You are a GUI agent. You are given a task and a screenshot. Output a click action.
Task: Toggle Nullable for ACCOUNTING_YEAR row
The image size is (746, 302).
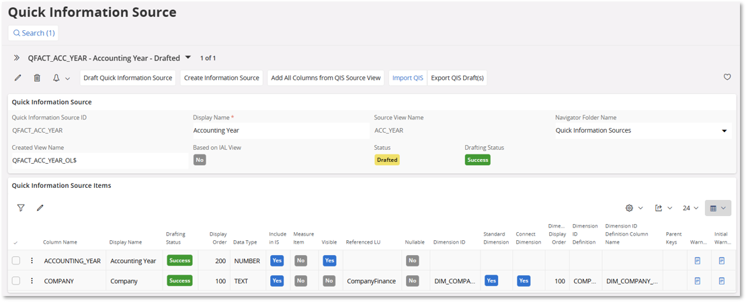point(413,260)
